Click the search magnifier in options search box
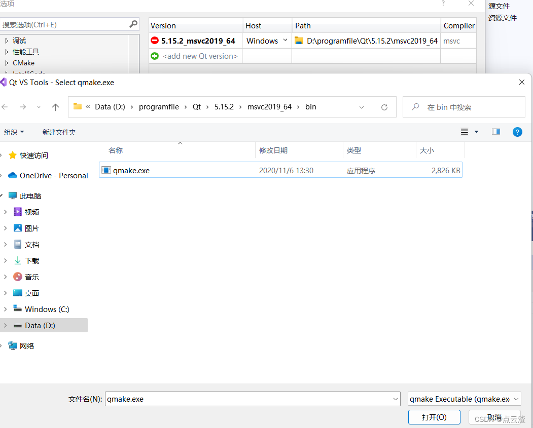This screenshot has width=533, height=428. (133, 24)
